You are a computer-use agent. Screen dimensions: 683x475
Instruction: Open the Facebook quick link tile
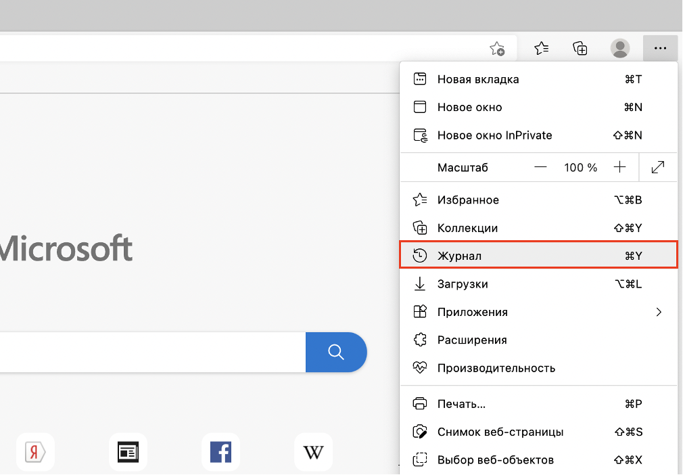pos(220,451)
